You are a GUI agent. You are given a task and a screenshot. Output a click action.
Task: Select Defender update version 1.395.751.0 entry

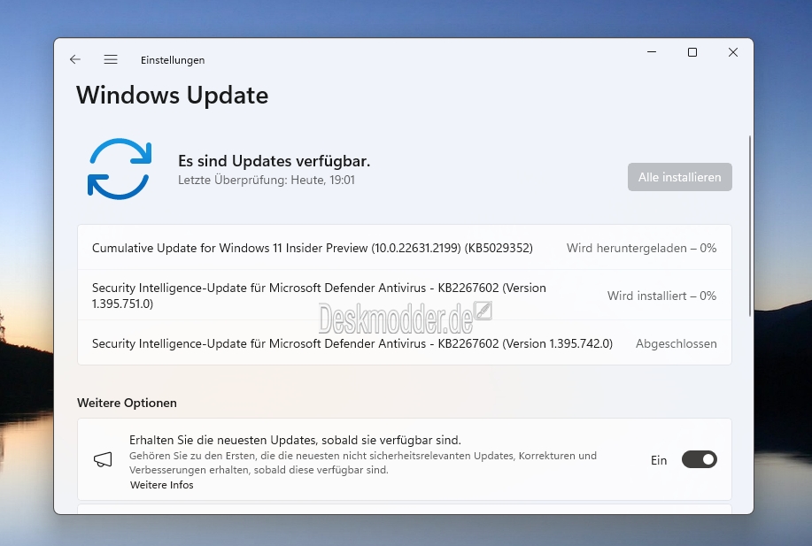tap(405, 295)
